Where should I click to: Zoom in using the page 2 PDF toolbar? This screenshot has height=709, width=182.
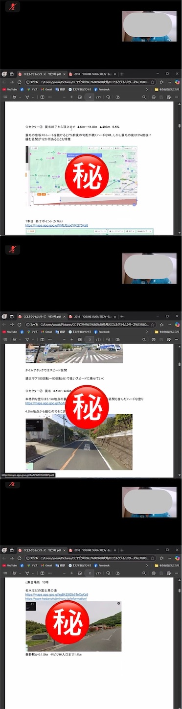[72, 573]
